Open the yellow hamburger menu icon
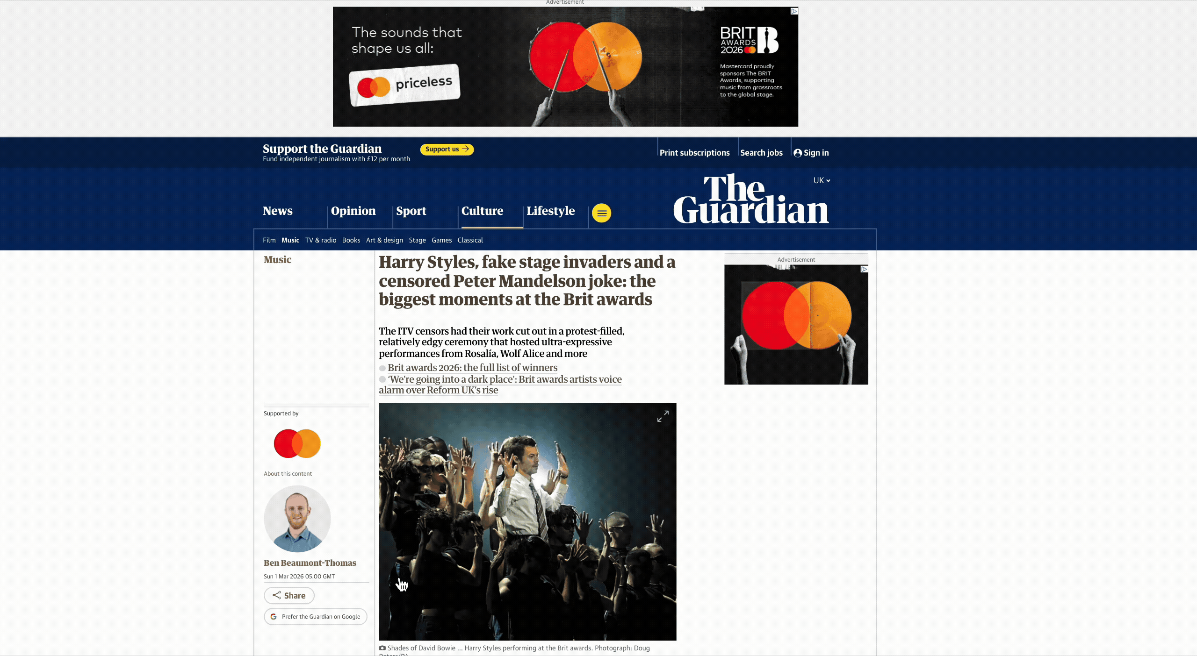1197x656 pixels. tap(601, 213)
